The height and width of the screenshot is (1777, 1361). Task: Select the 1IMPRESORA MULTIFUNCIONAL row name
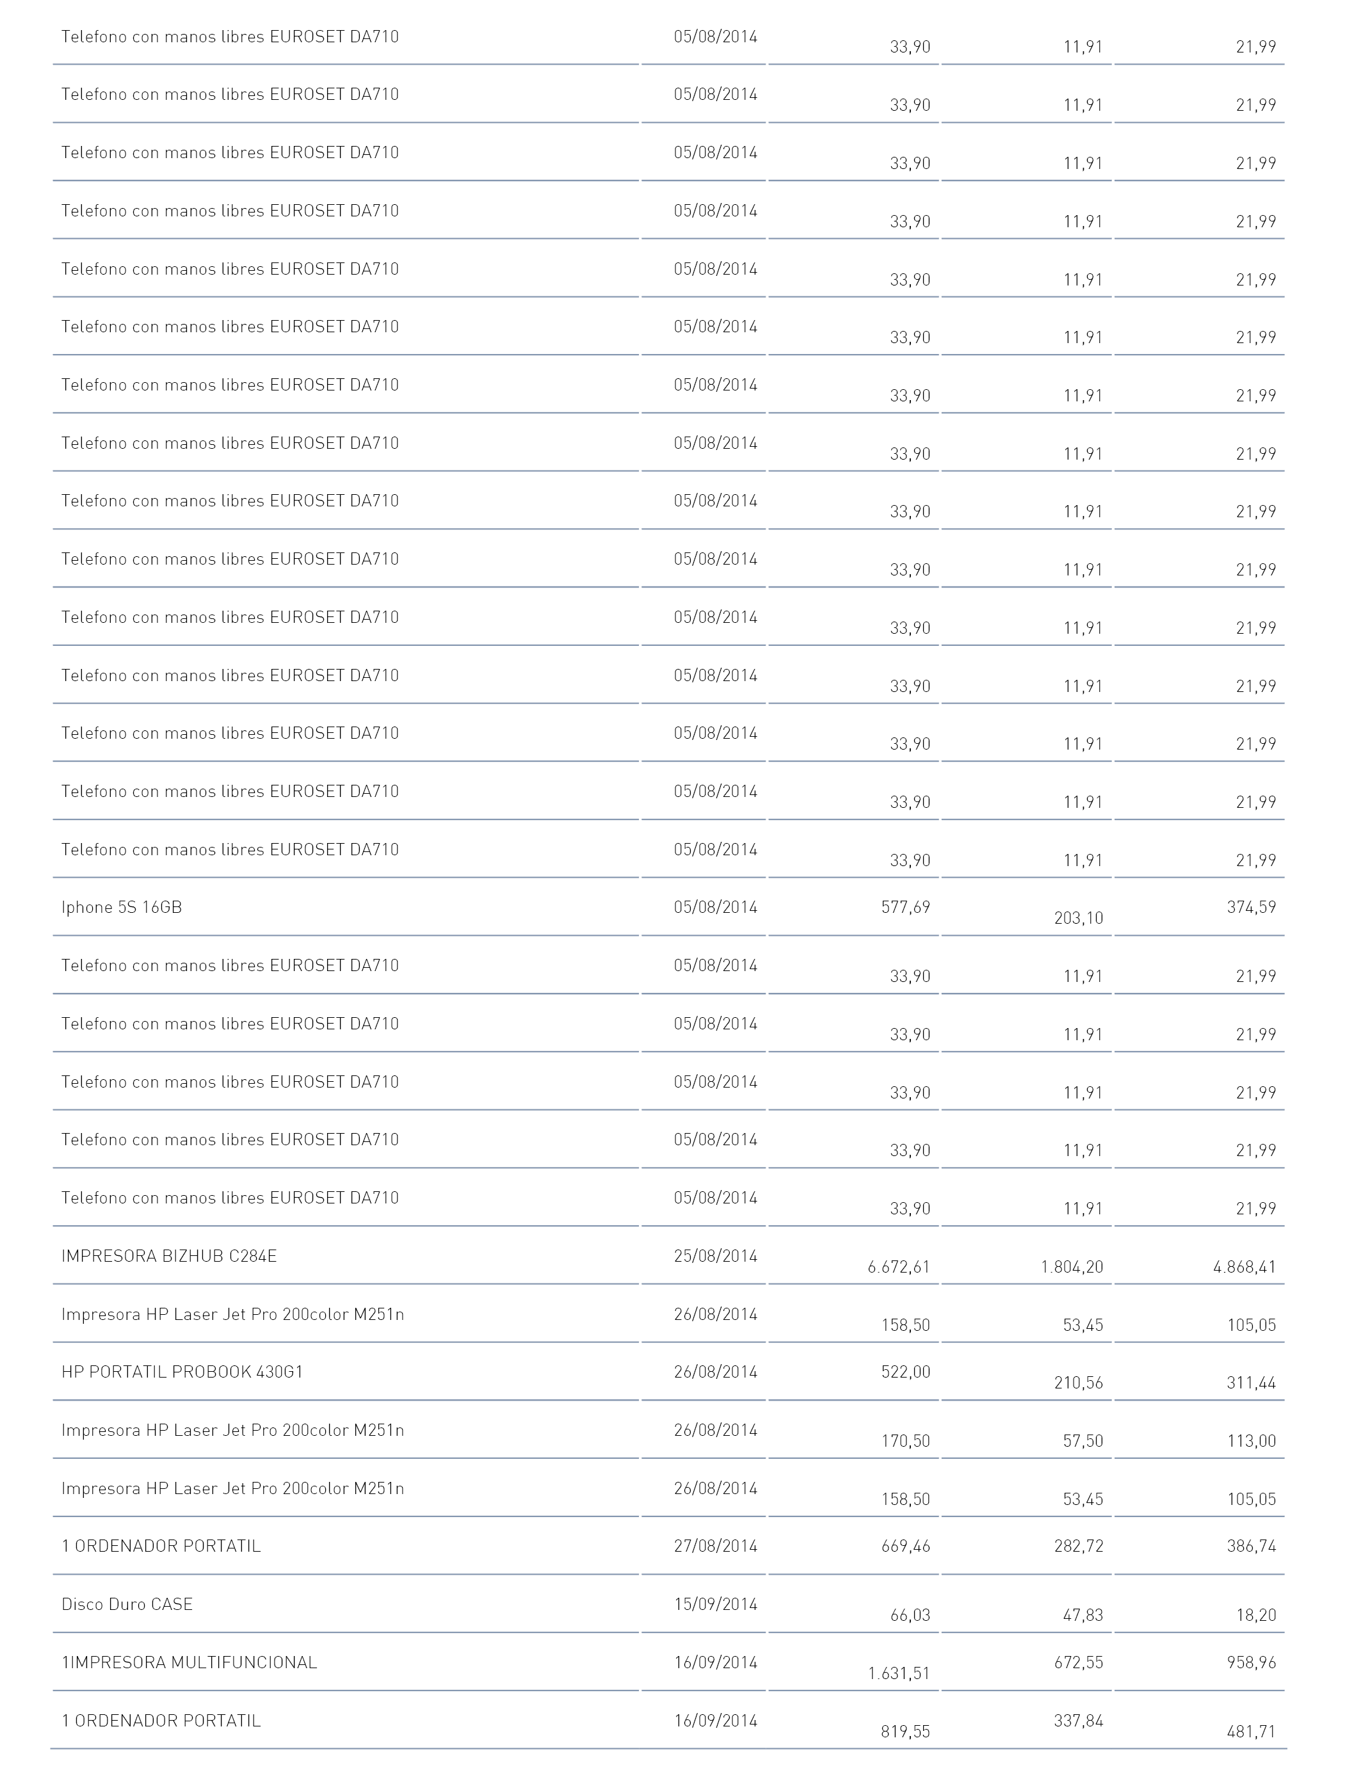pyautogui.click(x=189, y=1662)
